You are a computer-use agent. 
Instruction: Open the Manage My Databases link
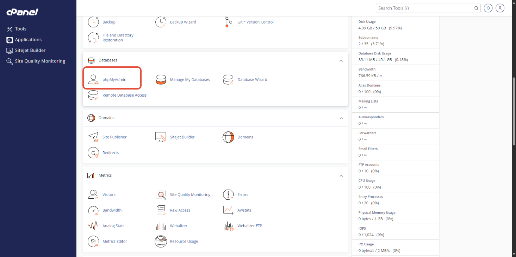[x=190, y=80]
